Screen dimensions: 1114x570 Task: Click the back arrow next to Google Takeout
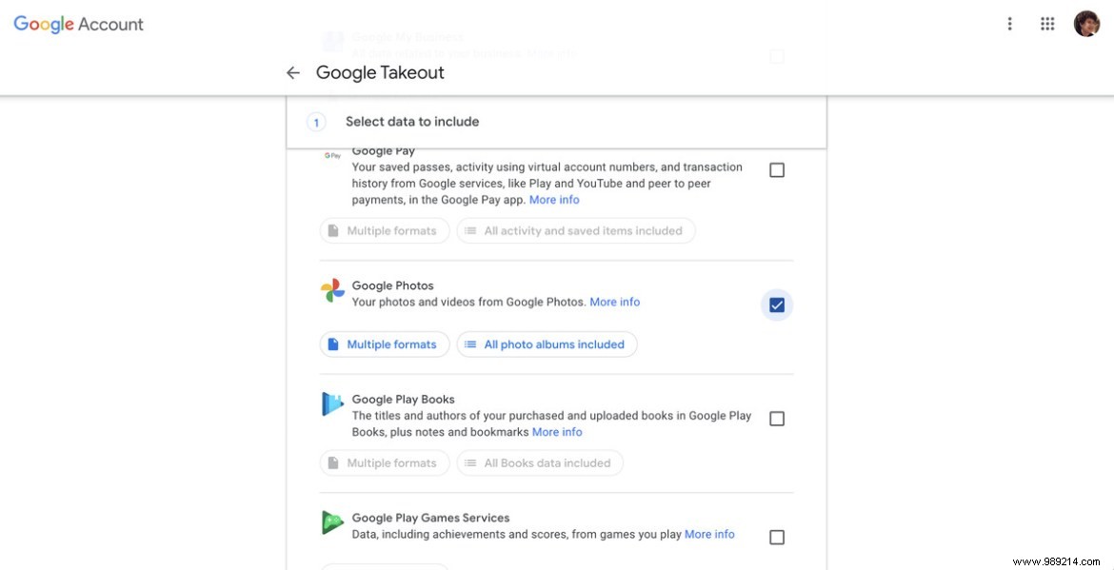292,72
